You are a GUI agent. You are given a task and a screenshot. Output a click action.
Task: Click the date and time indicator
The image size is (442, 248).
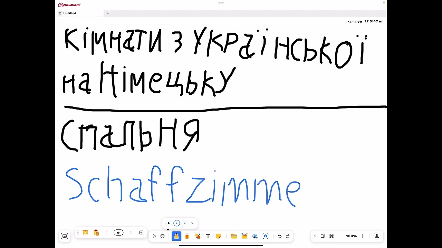[366, 21]
